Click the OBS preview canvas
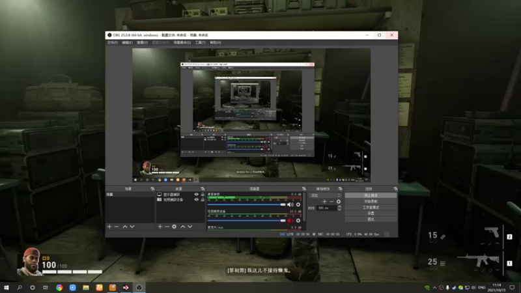Image resolution: width=521 pixels, height=293 pixels. click(251, 115)
